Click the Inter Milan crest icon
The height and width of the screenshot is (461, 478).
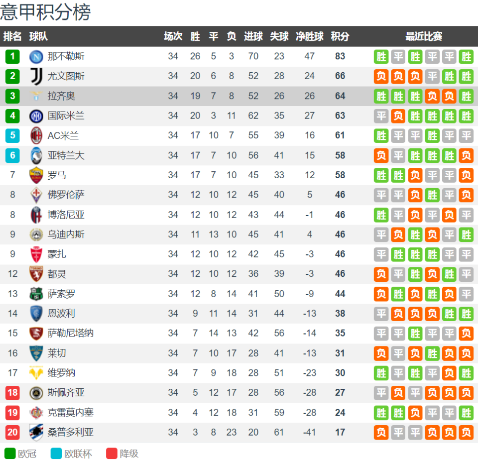tap(36, 116)
